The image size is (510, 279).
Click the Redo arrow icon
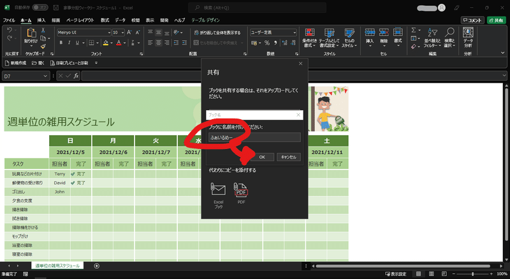[10, 38]
